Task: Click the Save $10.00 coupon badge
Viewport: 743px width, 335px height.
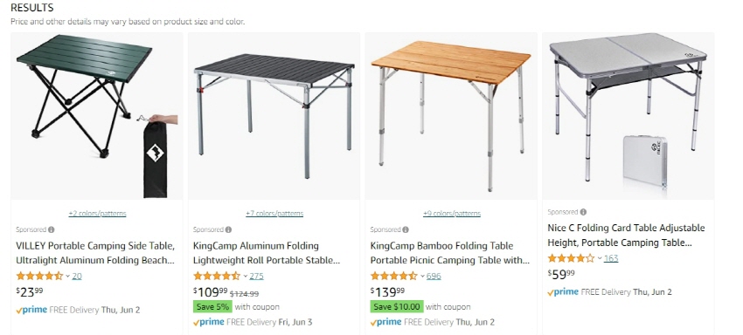Action: (x=397, y=306)
